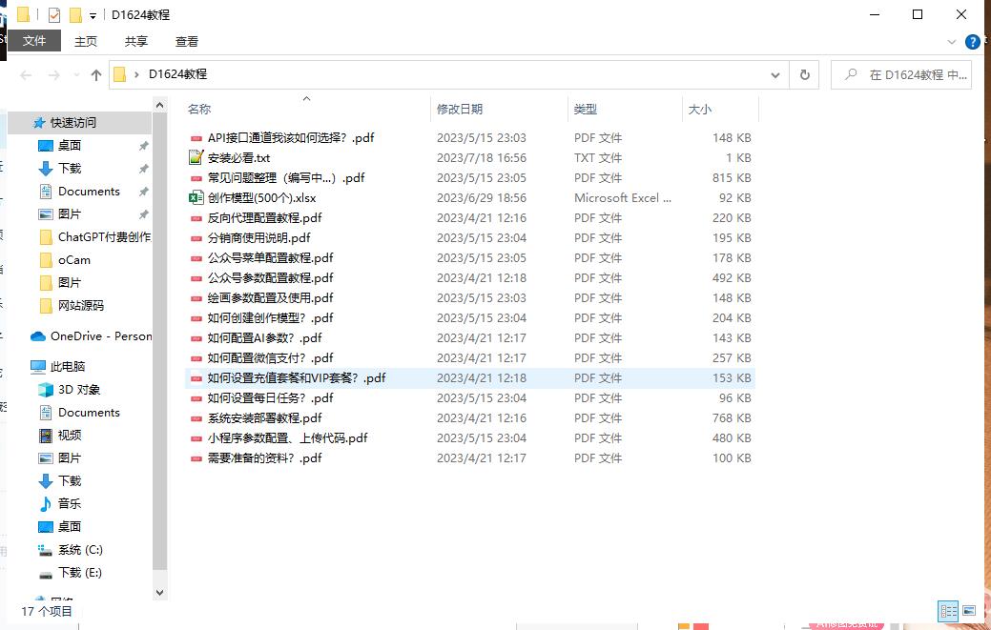Viewport: 991px width, 630px height.
Task: Select 公众号参数配置教程.pdf file
Action: pyautogui.click(x=271, y=277)
